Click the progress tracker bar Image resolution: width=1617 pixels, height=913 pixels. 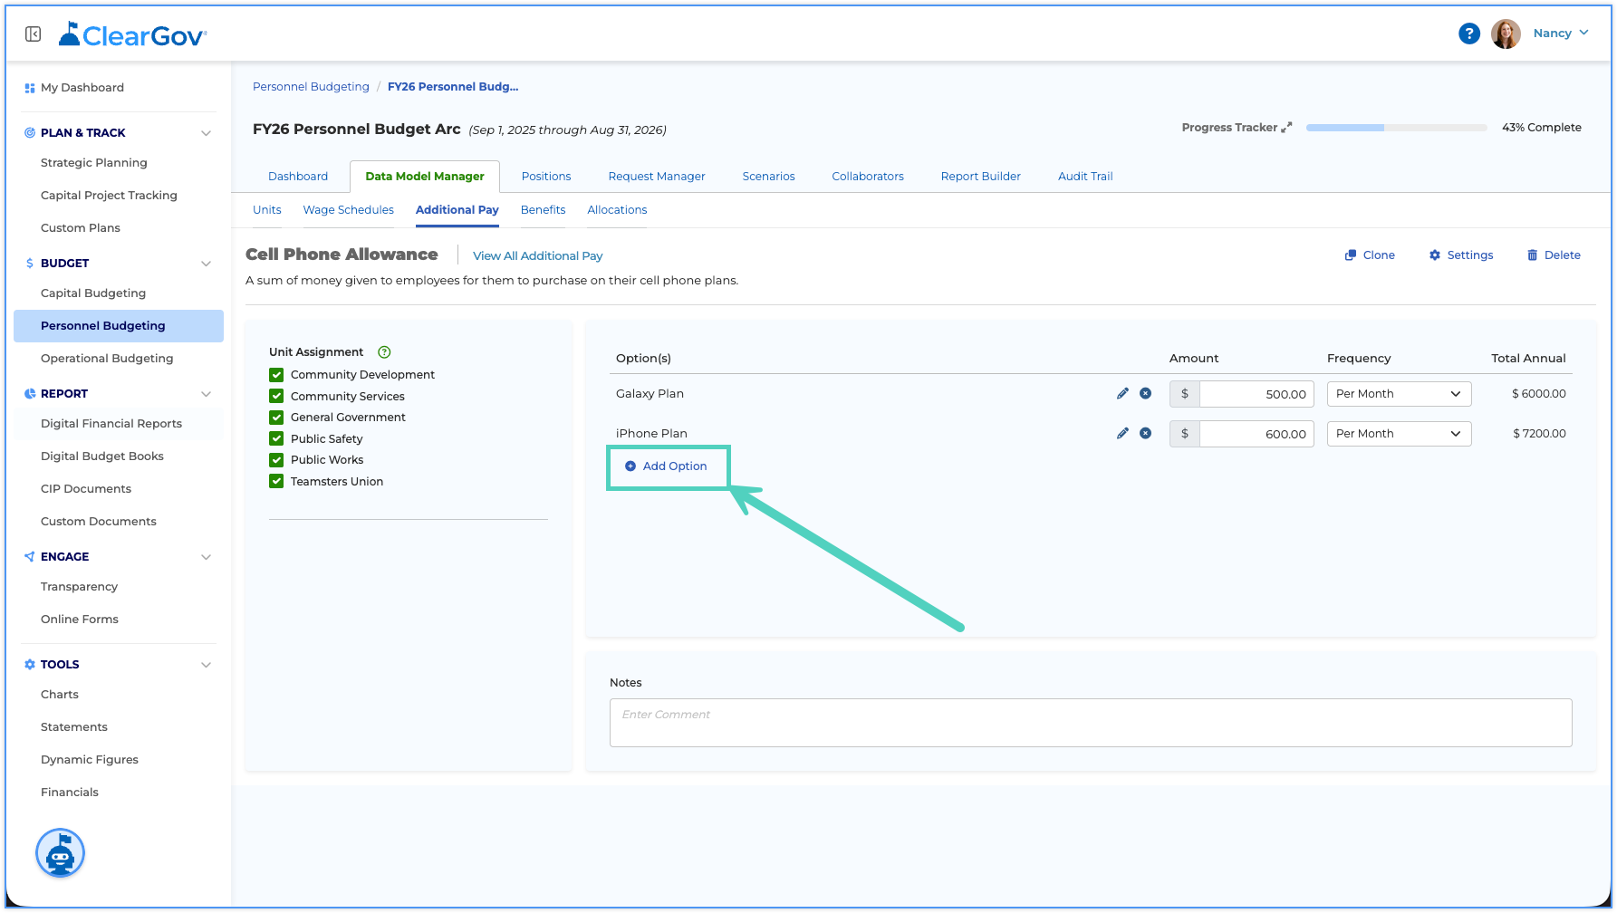point(1396,128)
